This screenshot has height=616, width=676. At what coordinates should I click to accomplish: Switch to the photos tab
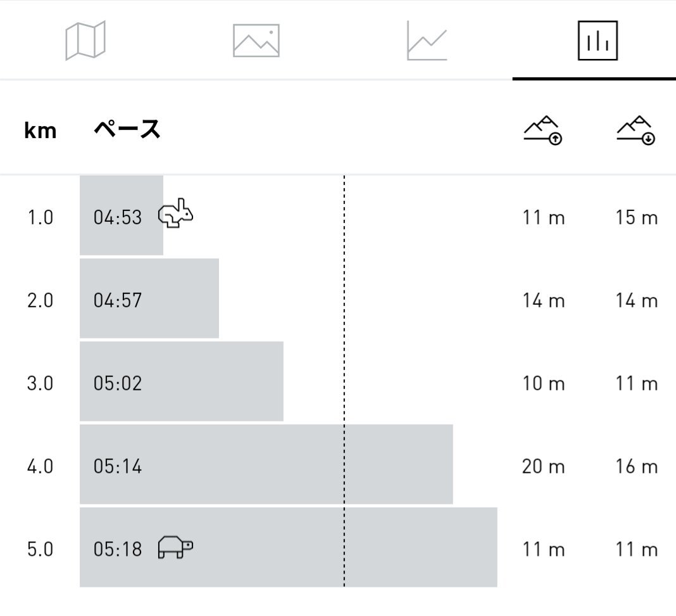256,41
